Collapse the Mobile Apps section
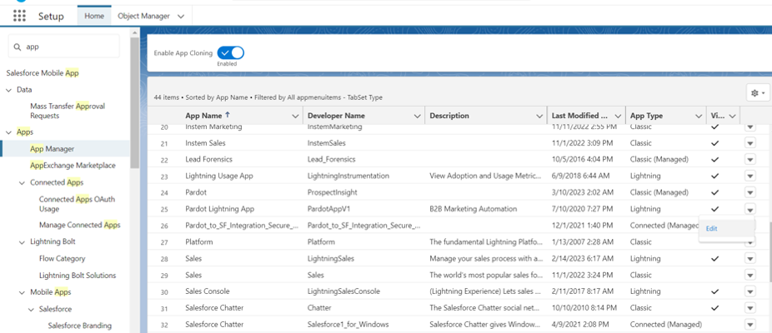Viewport: 772px width, 333px height. coord(23,292)
